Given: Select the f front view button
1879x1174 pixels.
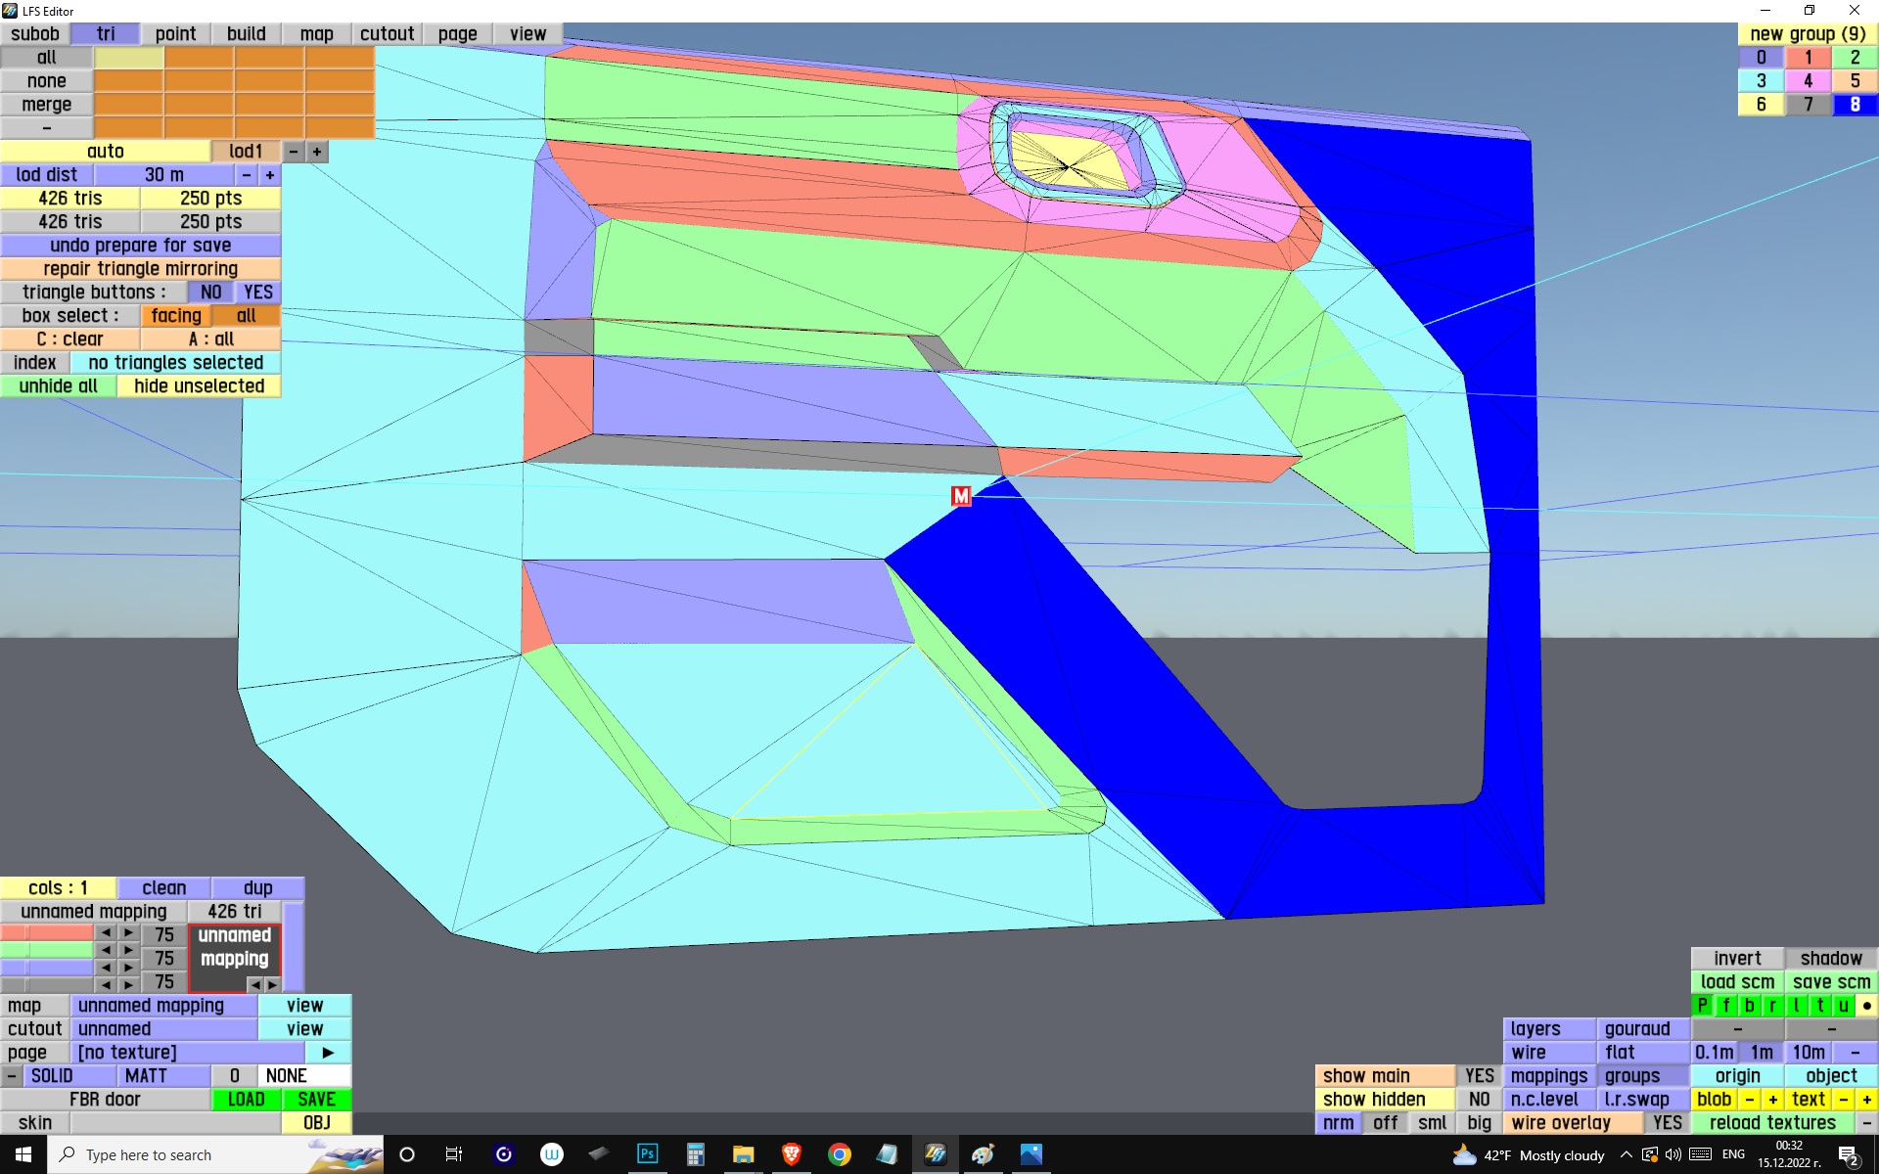Looking at the screenshot, I should coord(1726,1005).
